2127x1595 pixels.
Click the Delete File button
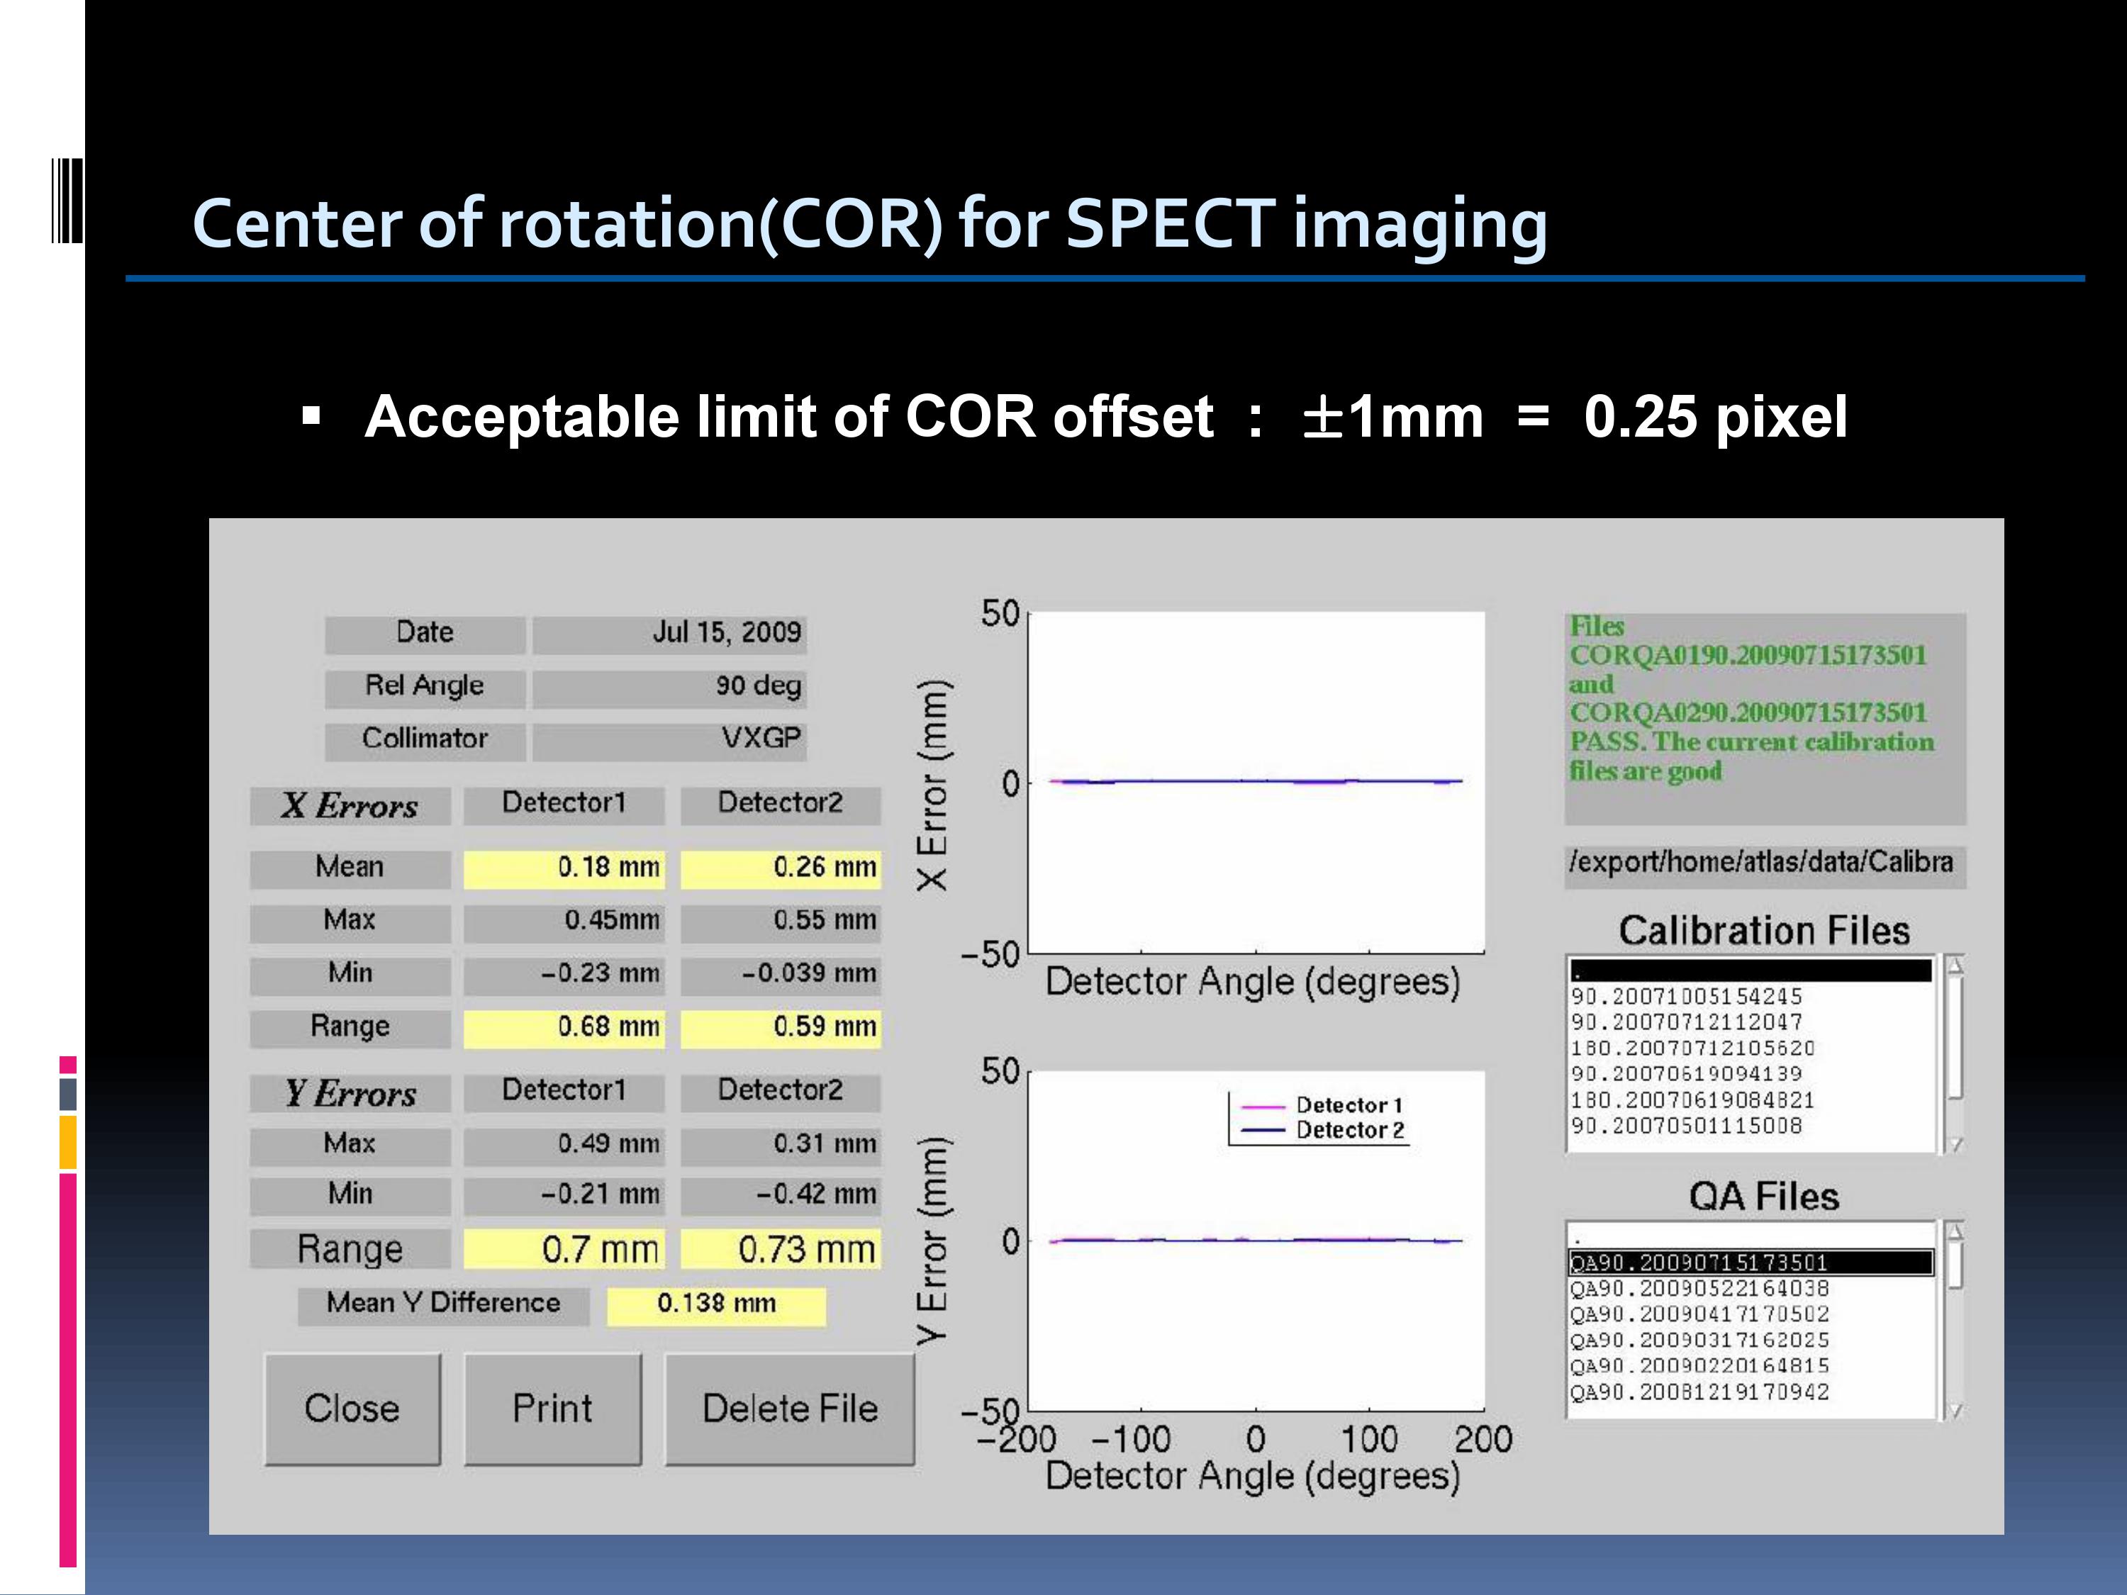(x=789, y=1409)
